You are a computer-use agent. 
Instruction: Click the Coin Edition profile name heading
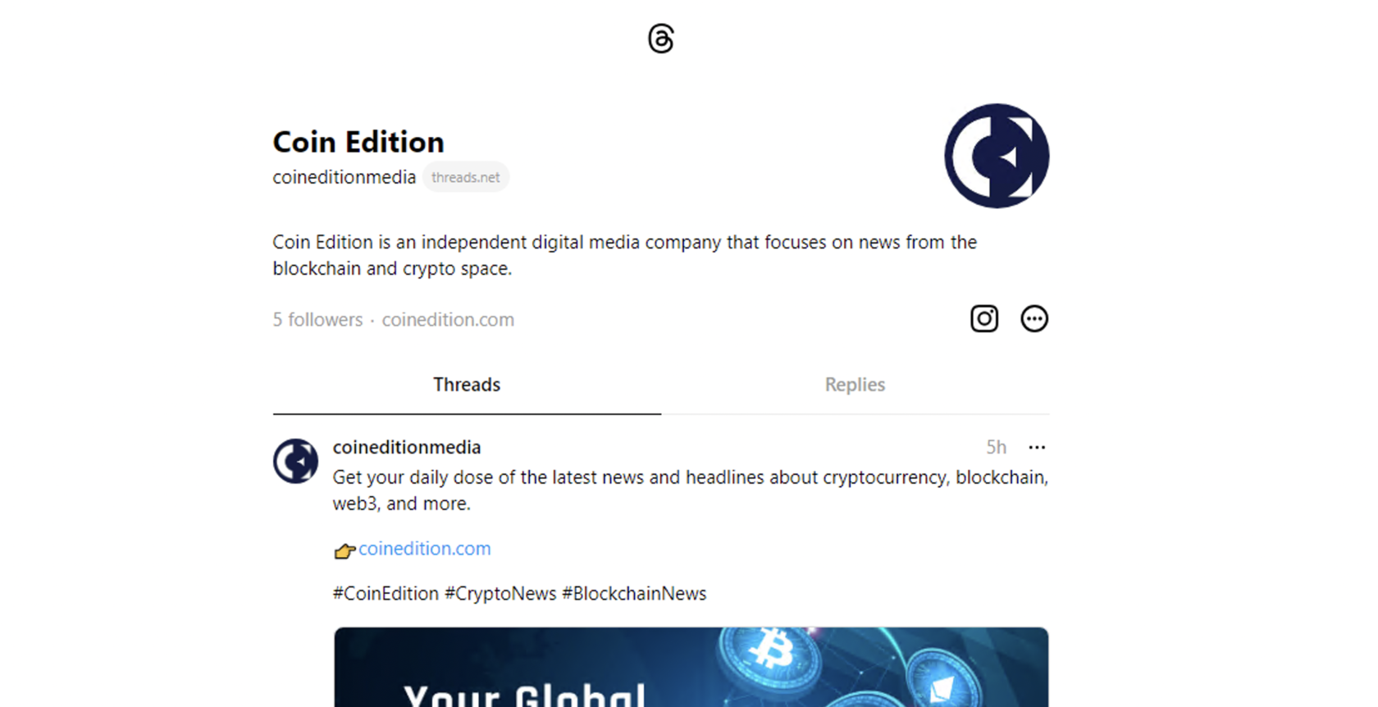pyautogui.click(x=358, y=142)
